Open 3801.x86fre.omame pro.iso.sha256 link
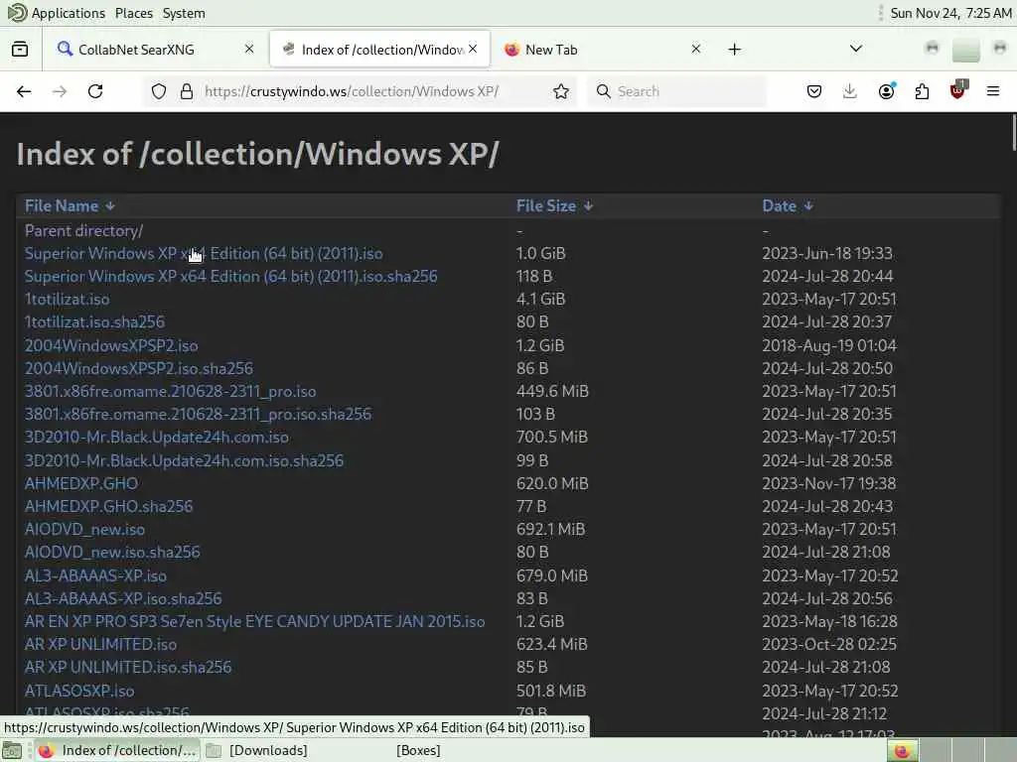This screenshot has height=762, width=1017. [198, 414]
